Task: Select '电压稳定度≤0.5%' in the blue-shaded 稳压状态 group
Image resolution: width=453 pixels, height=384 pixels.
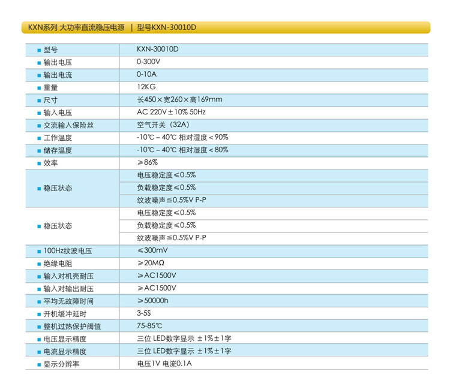Action: [x=166, y=175]
